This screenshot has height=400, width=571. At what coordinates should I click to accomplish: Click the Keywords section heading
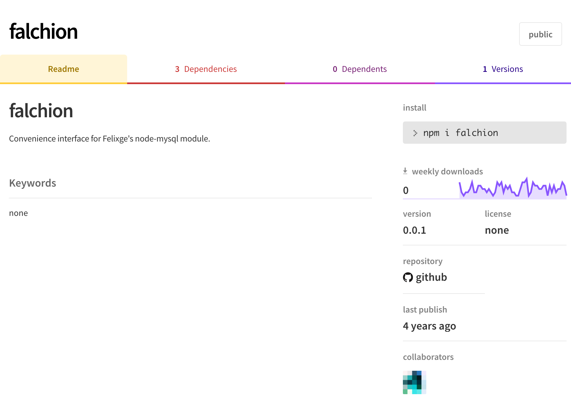[x=33, y=183]
